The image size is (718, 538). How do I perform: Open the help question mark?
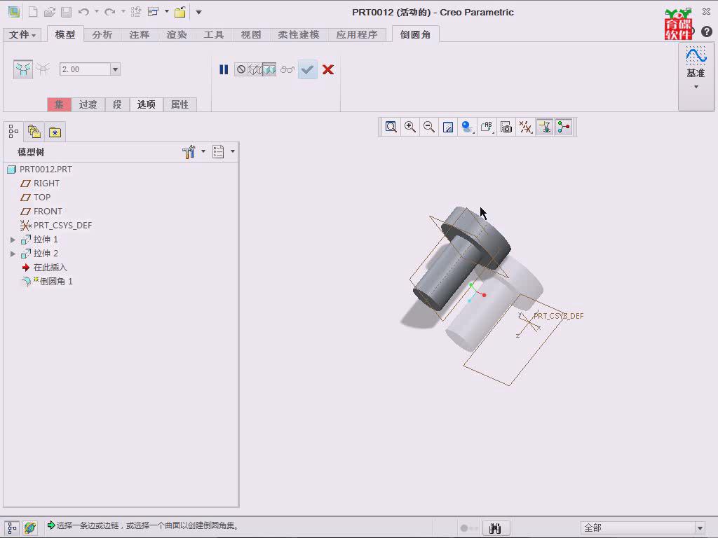tap(707, 31)
